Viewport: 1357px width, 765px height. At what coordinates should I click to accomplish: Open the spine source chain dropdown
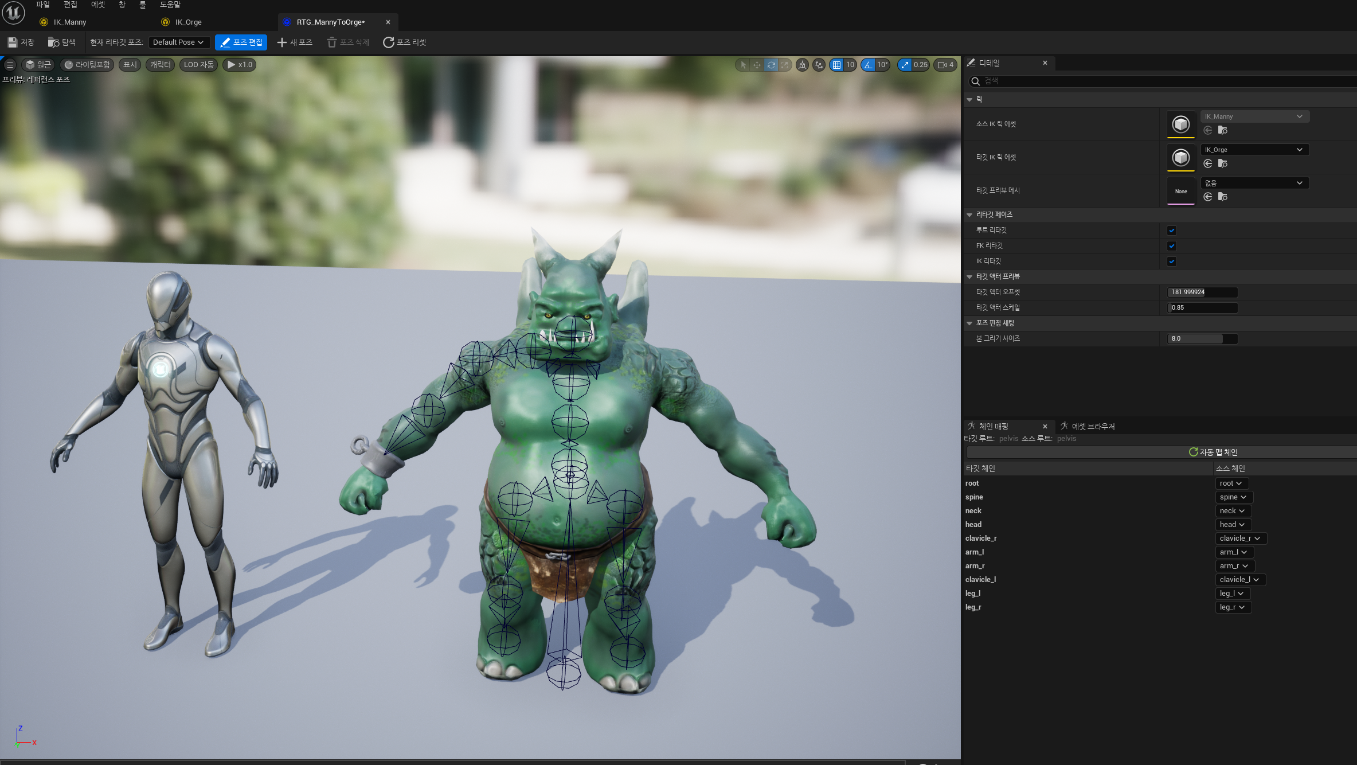pyautogui.click(x=1233, y=497)
